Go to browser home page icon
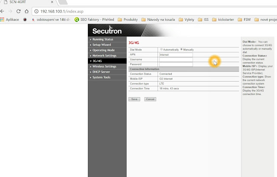The width and height of the screenshot is (277, 177). tap(26, 11)
